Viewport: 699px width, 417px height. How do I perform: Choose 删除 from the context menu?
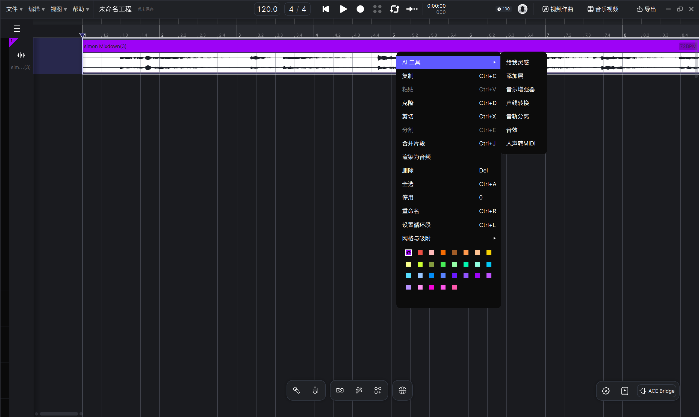pos(449,170)
